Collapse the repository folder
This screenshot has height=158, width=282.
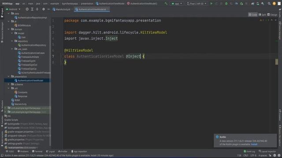(12, 41)
